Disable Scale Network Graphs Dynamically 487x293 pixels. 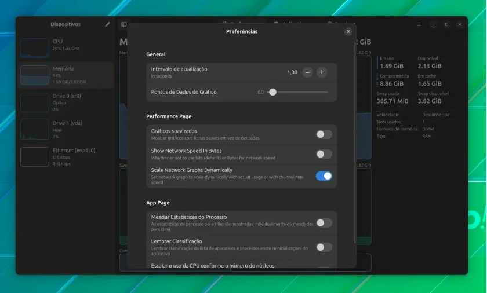324,176
